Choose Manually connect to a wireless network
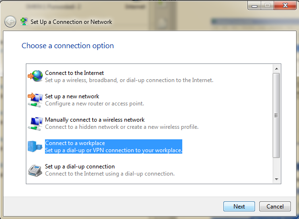299x219 pixels. 95,120
